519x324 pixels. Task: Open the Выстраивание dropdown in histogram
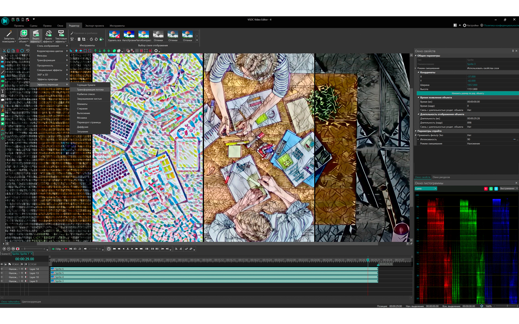click(509, 188)
